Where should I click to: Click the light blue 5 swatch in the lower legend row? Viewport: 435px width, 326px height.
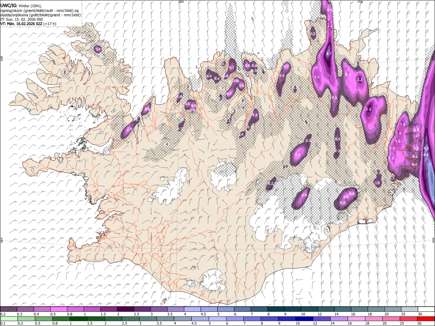(217, 319)
